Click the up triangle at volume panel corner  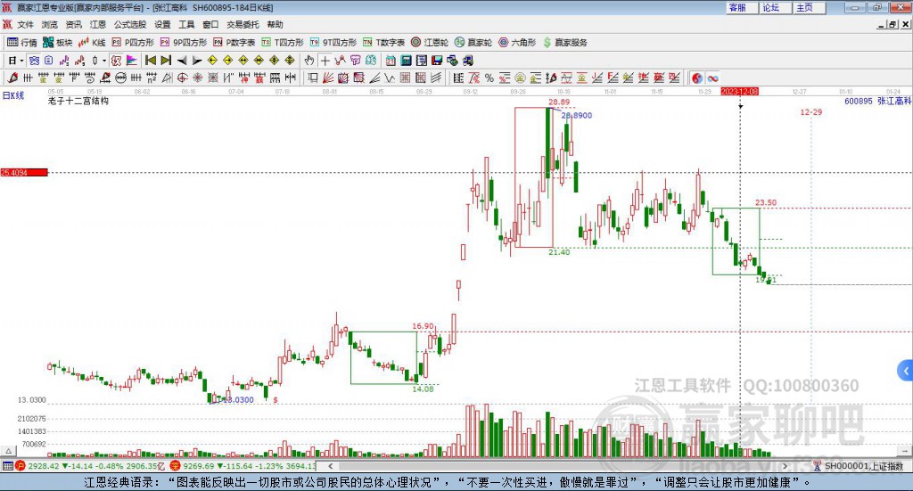[8, 451]
